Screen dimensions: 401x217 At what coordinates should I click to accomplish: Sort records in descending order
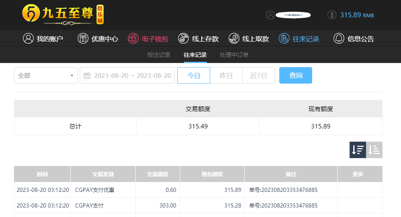(358, 150)
